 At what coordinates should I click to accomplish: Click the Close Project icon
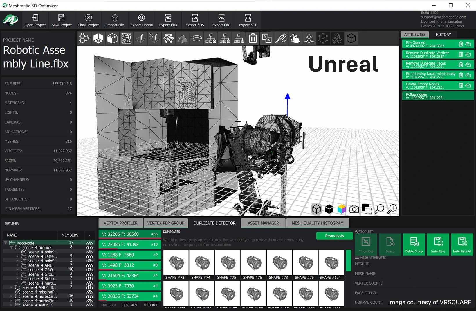pos(88,18)
